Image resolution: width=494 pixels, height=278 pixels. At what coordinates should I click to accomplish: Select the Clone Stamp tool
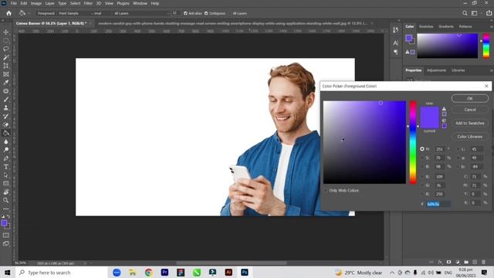pyautogui.click(x=6, y=108)
